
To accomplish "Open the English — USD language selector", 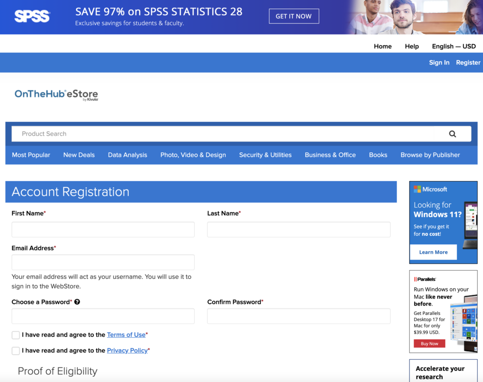I will (x=454, y=46).
